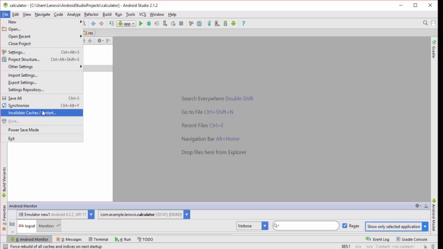Open Show only selected application filter dropdown
443x249 pixels.
[425, 227]
